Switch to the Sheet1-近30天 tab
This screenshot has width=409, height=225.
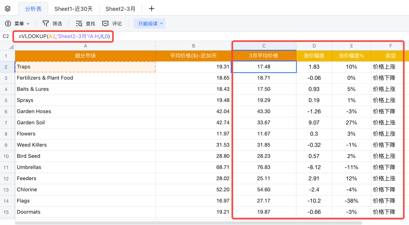click(x=73, y=9)
